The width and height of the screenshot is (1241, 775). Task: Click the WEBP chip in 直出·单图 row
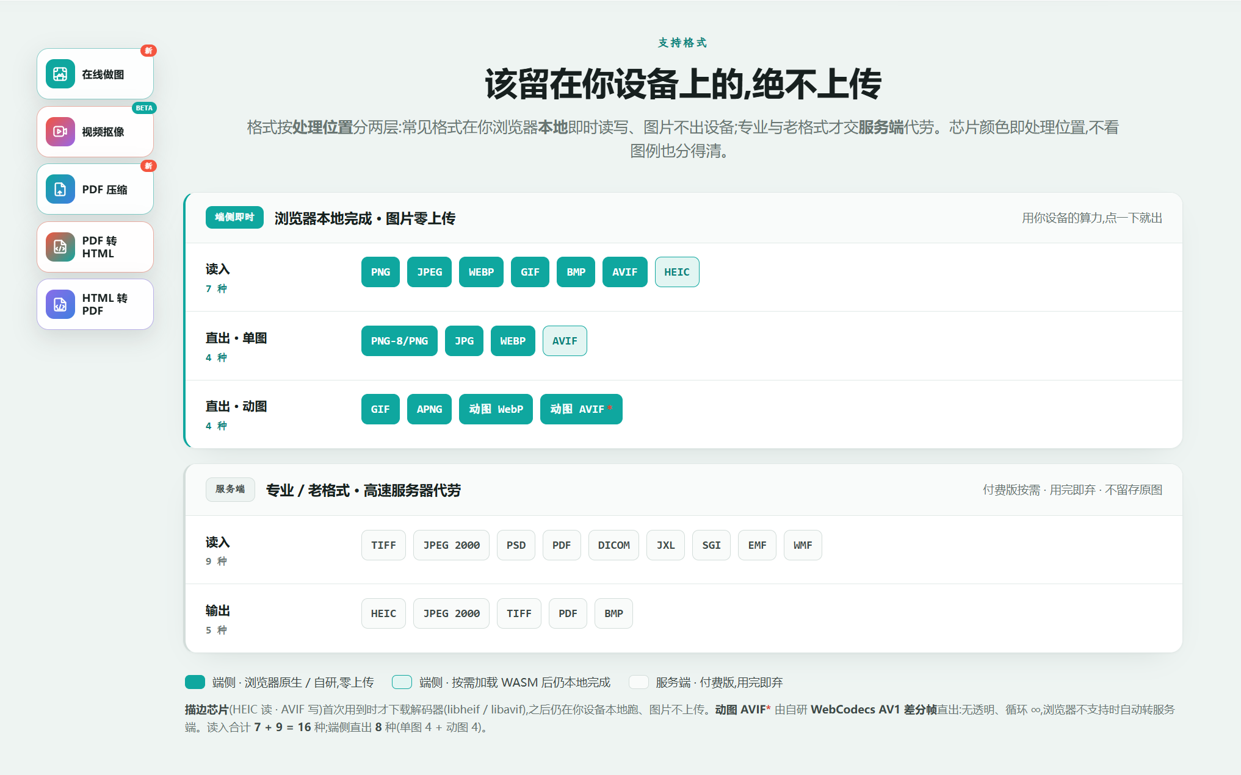click(513, 341)
